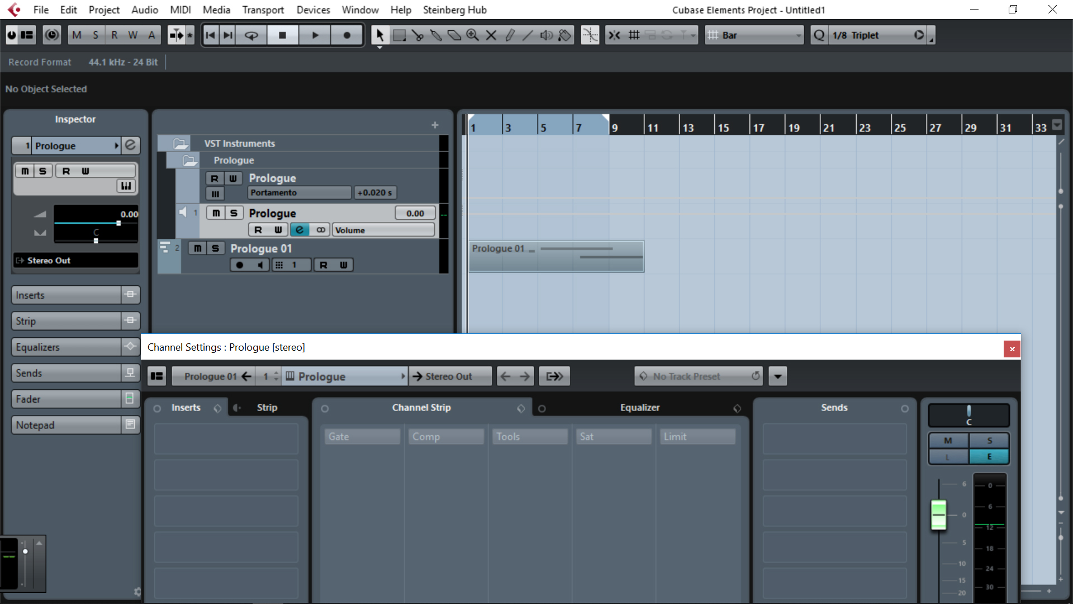
Task: Click the Inspector keyboard instrument icon
Action: coord(126,186)
